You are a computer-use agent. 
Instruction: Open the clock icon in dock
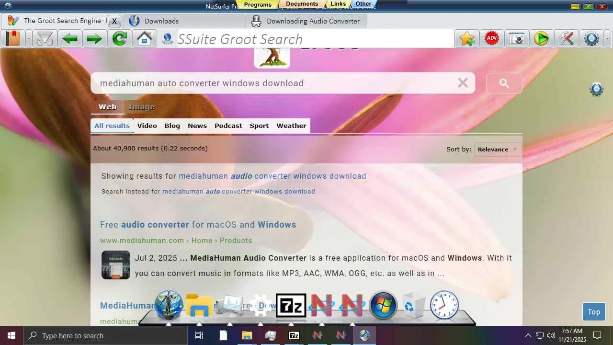(444, 305)
